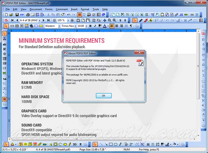This screenshot has width=208, height=153.
Task: Set center text alignment
Action: pos(117,26)
